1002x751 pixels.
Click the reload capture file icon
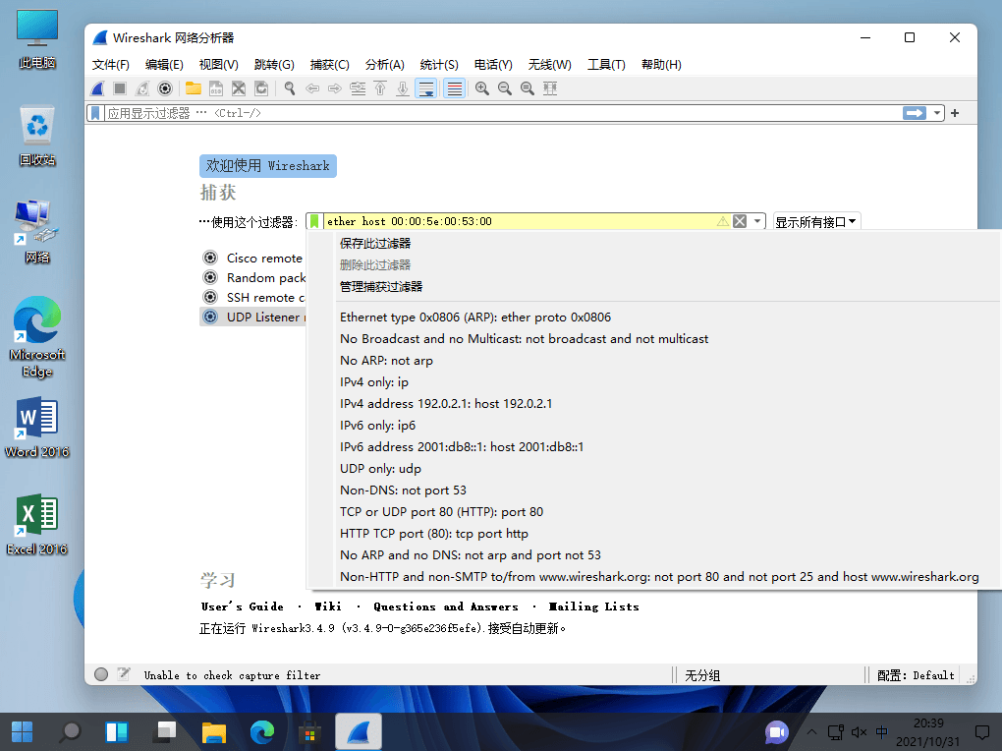click(x=261, y=88)
